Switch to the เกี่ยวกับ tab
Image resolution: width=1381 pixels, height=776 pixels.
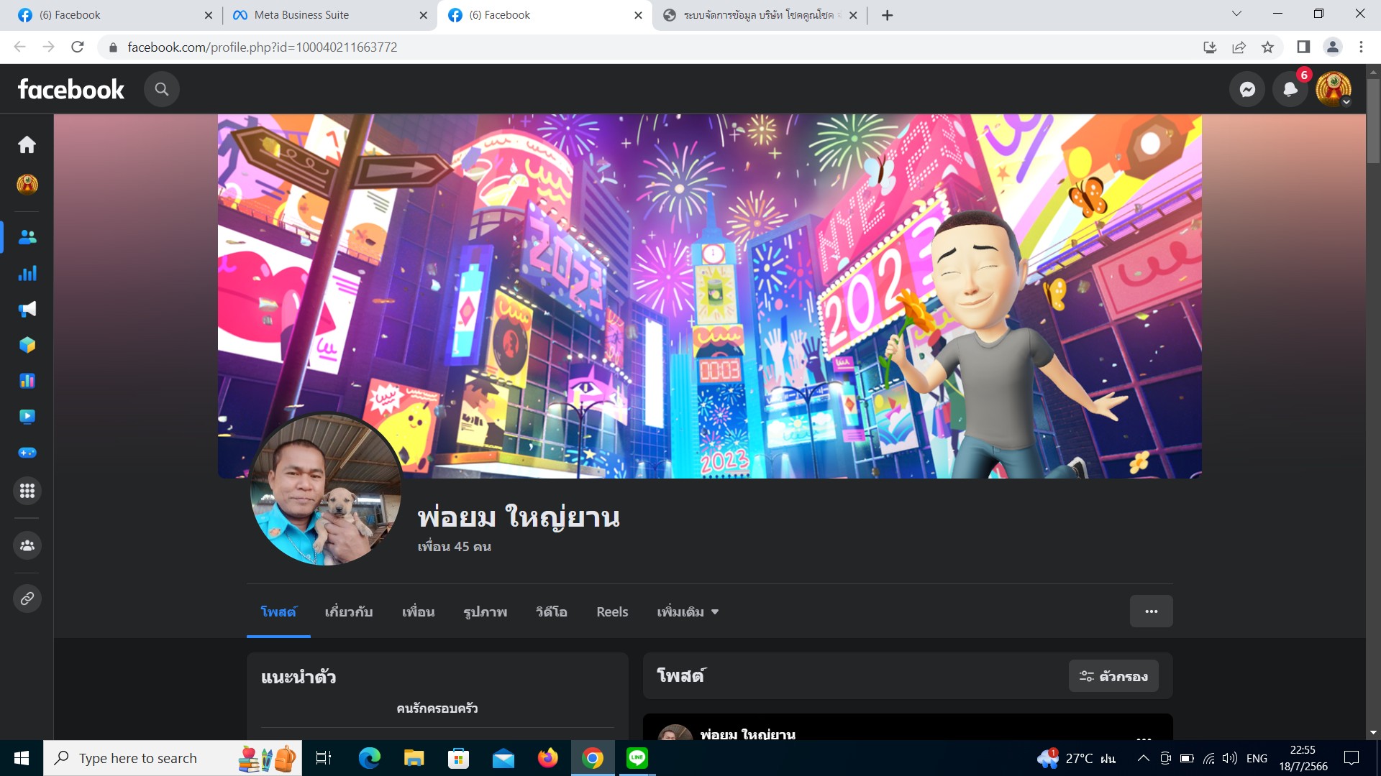(x=349, y=612)
